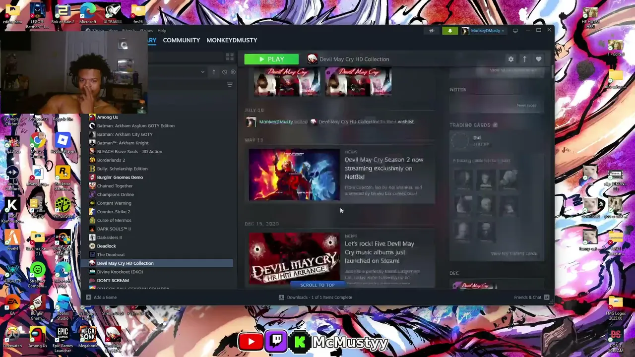The height and width of the screenshot is (357, 635).
Task: Open FiveM desktop shortcut
Action: (12, 240)
